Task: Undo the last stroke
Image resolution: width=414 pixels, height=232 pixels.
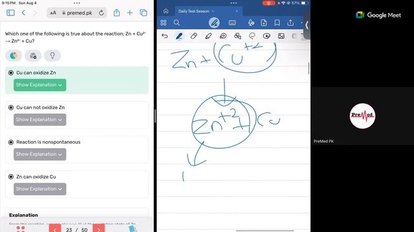Action: tap(165, 36)
